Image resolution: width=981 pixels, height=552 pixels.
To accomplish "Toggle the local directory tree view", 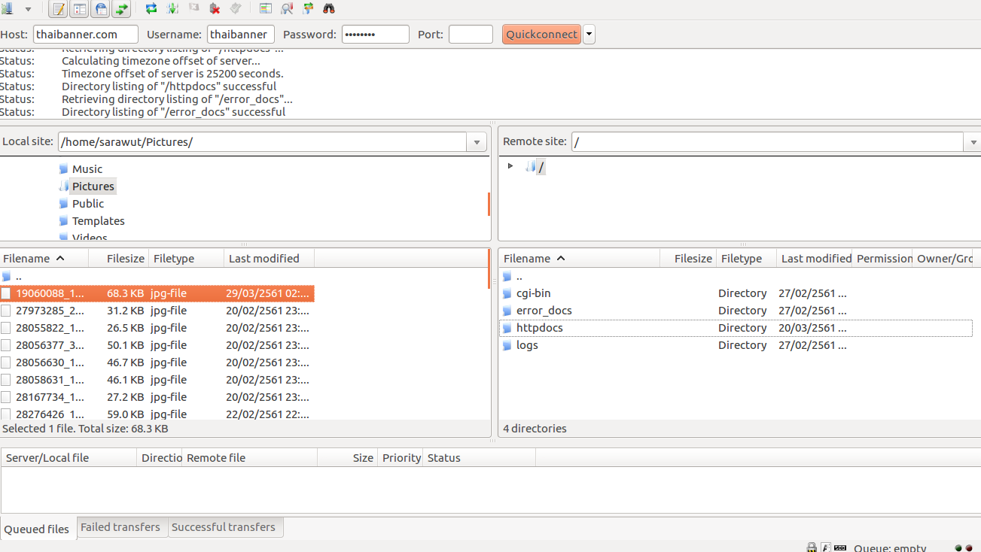I will coord(79,9).
